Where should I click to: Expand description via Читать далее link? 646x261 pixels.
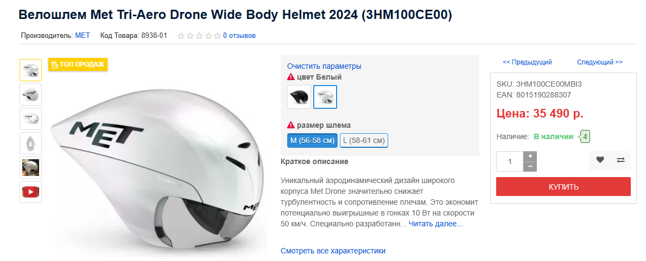tap(436, 224)
